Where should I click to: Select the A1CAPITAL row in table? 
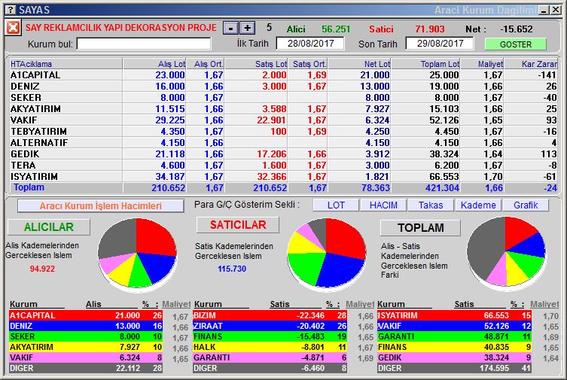coord(283,74)
